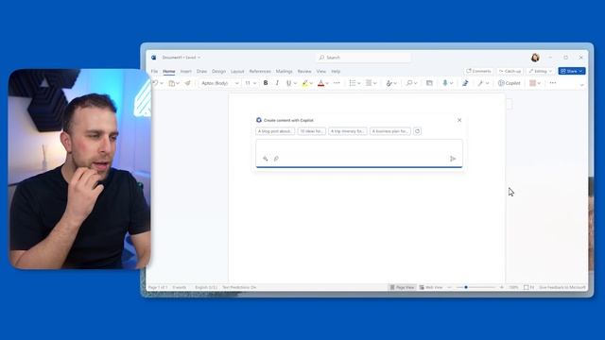The image size is (605, 340).
Task: Click the Paste clipboard icon
Action: 172,83
